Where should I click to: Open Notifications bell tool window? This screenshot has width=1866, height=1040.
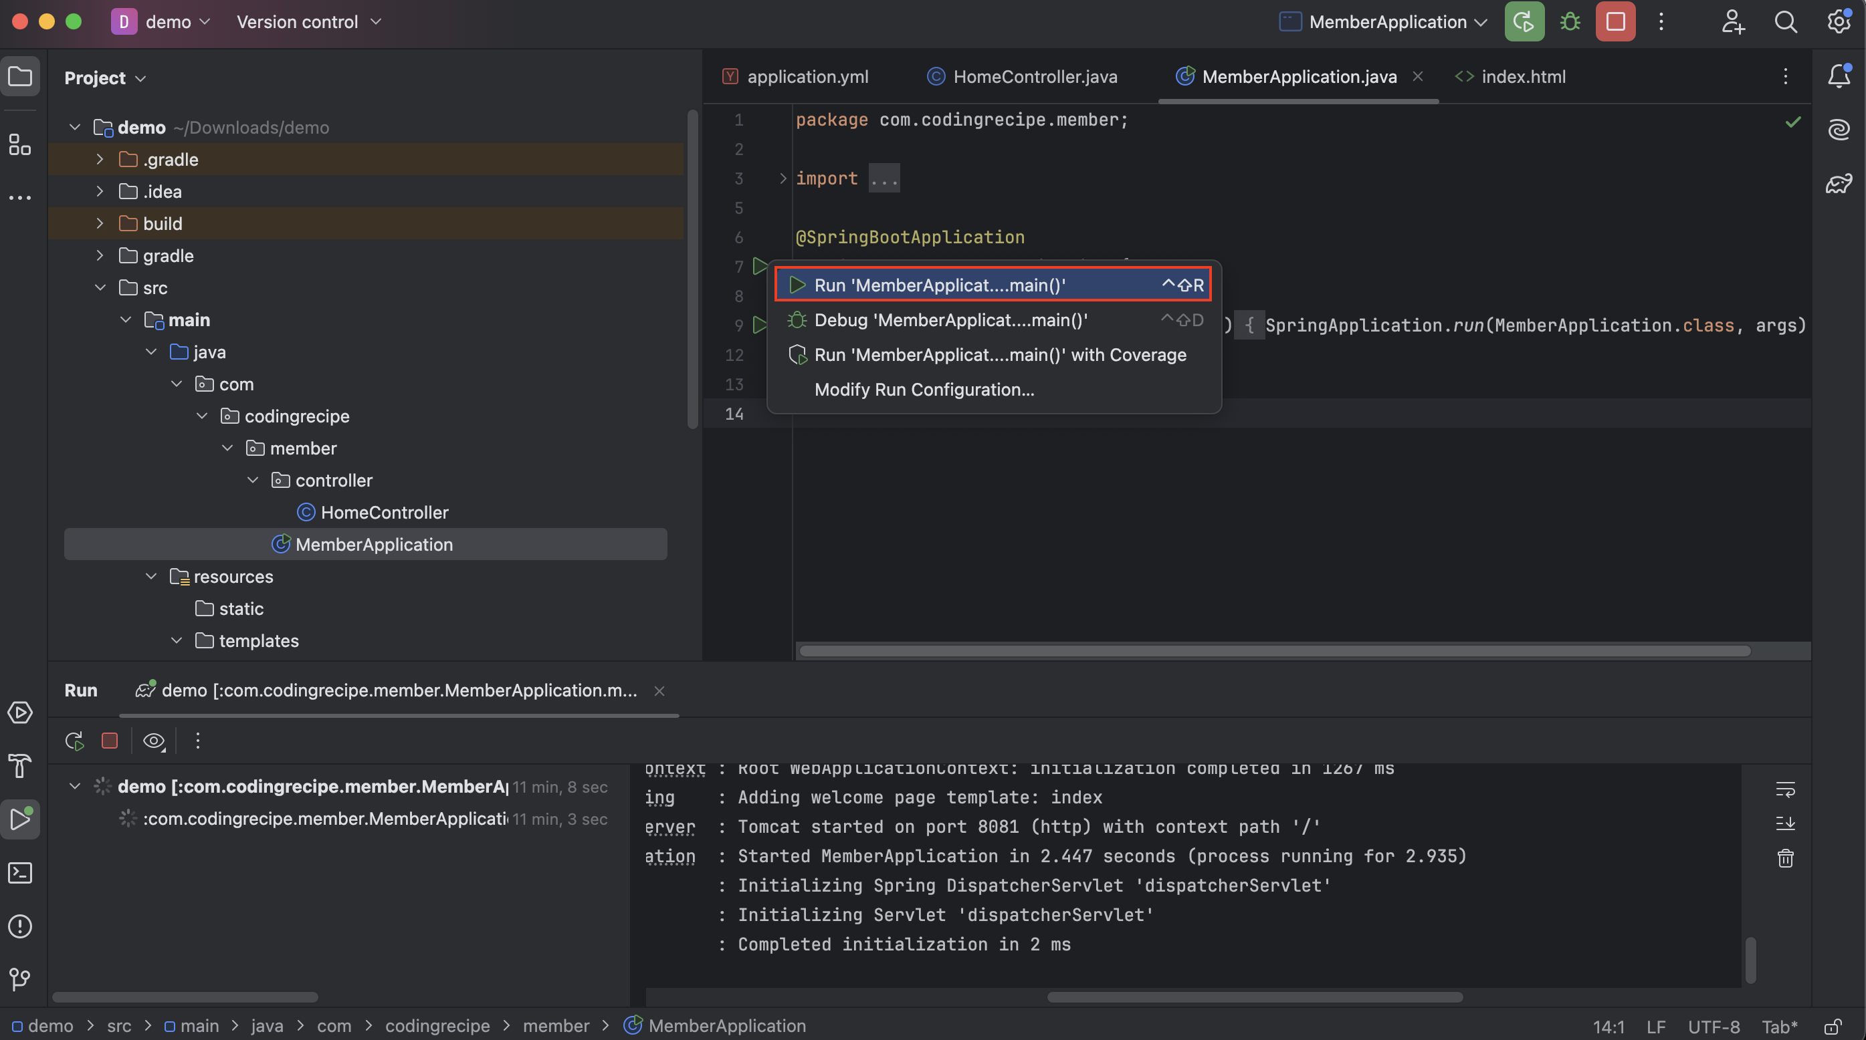tap(1839, 76)
